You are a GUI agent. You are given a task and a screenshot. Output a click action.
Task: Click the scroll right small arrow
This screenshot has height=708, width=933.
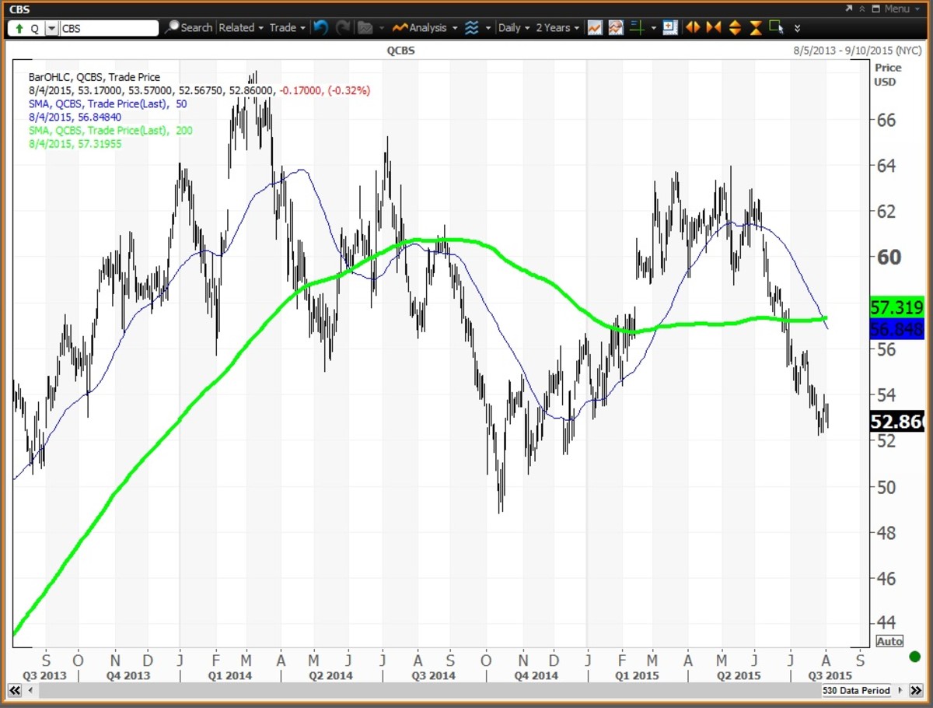(900, 690)
